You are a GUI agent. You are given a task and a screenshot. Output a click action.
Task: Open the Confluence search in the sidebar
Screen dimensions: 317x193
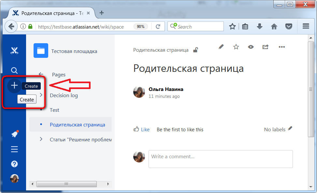pos(14,70)
